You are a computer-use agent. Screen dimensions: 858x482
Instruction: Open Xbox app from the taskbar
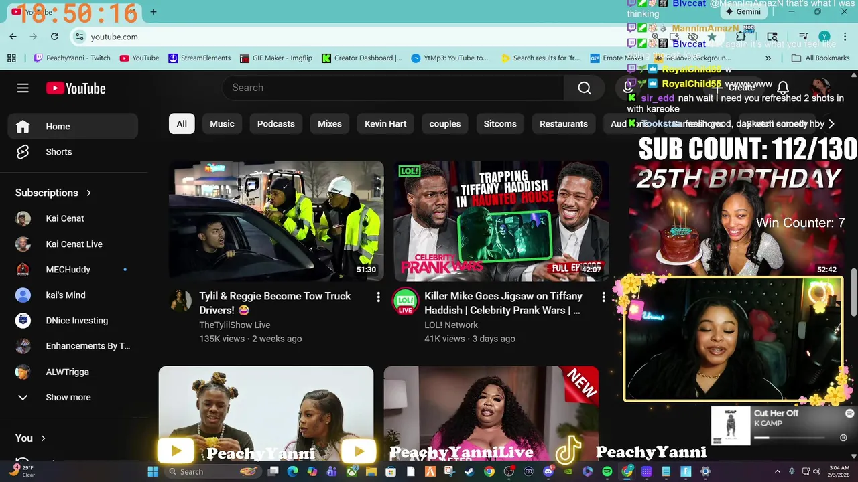click(351, 471)
